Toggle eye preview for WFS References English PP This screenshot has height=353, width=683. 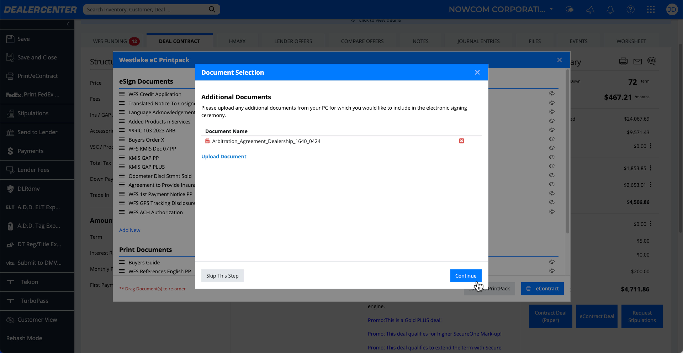click(x=552, y=271)
